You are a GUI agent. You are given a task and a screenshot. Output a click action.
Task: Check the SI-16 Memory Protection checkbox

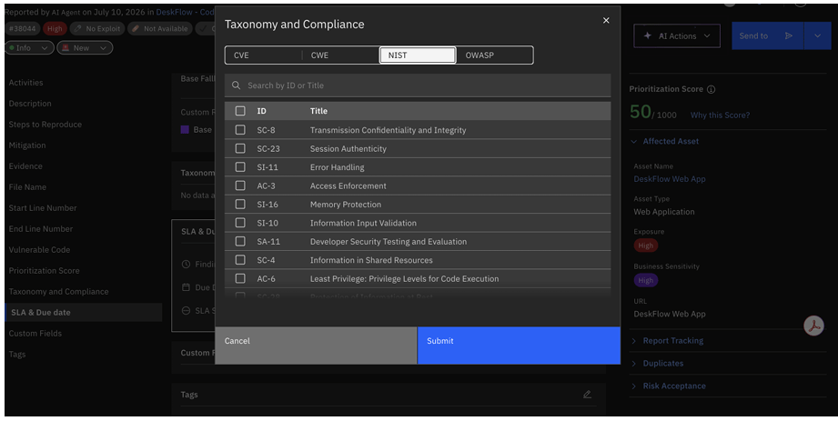click(240, 204)
